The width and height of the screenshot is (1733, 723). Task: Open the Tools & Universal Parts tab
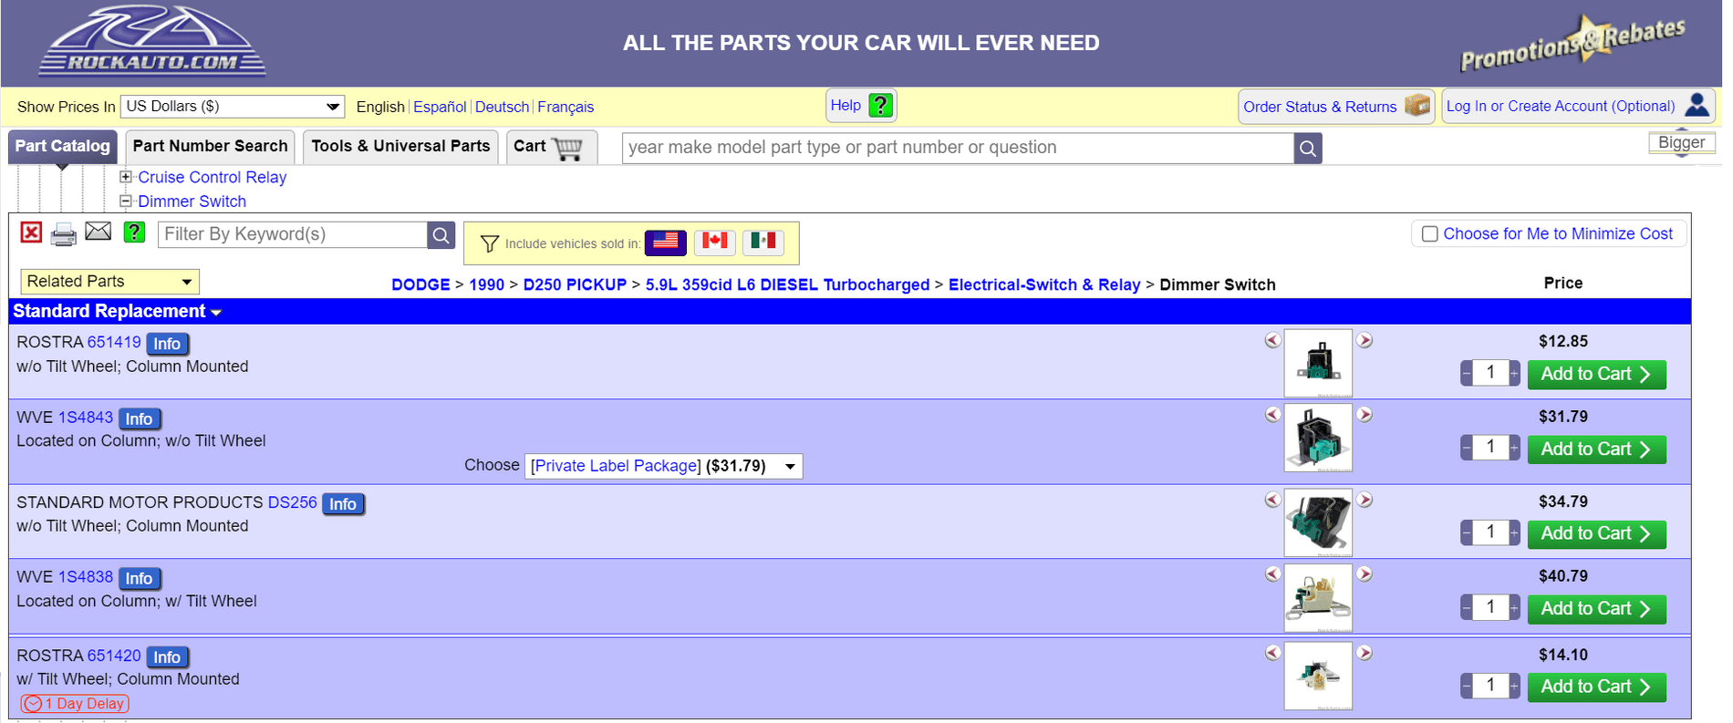coord(400,146)
